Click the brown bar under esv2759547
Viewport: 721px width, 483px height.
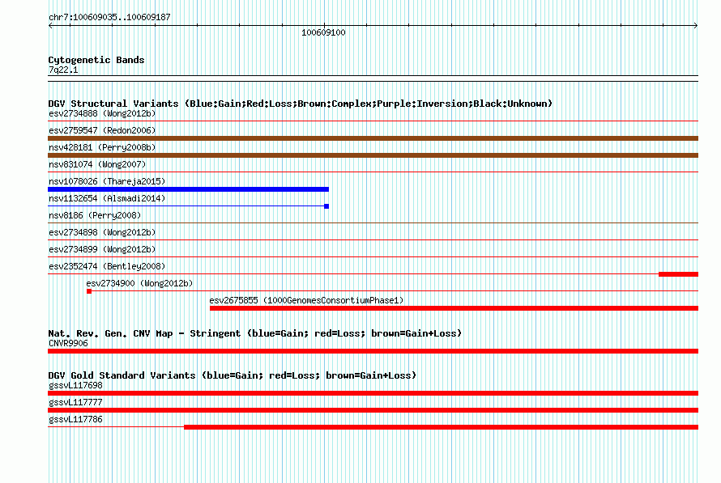click(x=373, y=138)
